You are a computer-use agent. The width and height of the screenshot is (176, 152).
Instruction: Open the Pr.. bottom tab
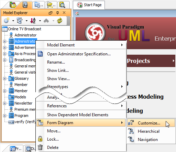(x=15, y=149)
